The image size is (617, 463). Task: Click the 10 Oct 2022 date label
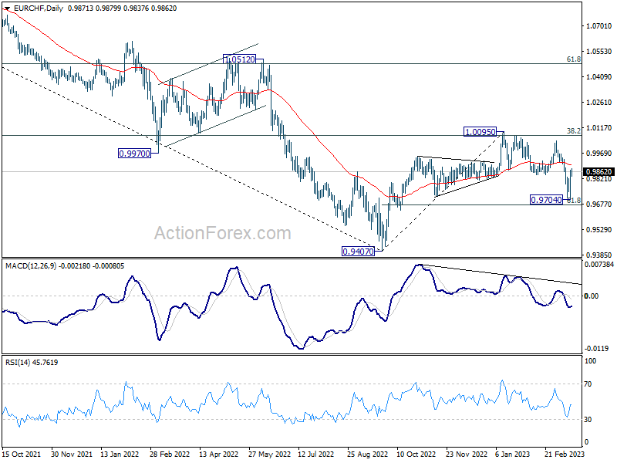[416, 455]
